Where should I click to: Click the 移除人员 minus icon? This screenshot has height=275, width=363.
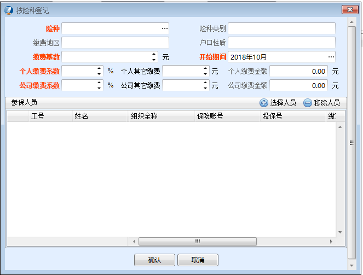point(308,103)
